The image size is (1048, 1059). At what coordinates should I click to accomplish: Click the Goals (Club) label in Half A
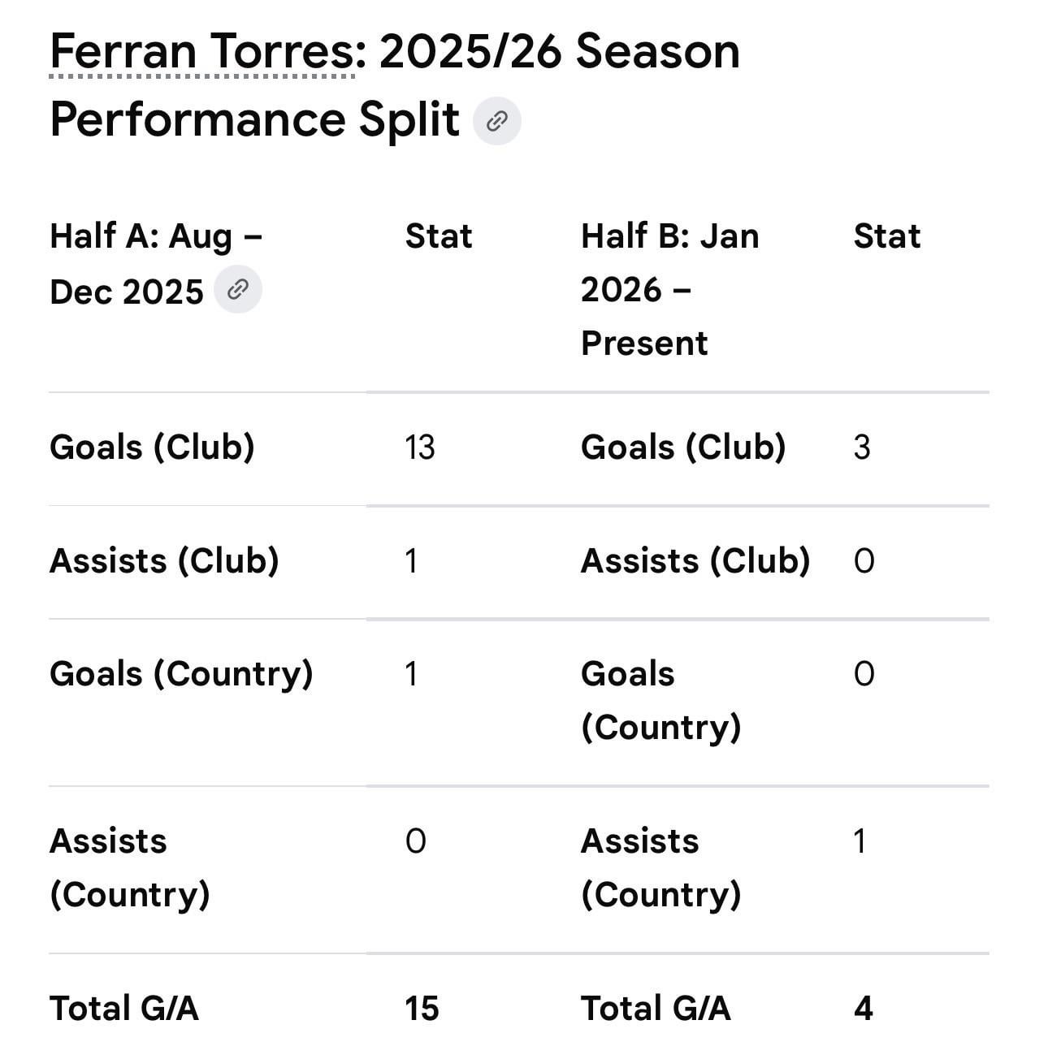pos(152,447)
